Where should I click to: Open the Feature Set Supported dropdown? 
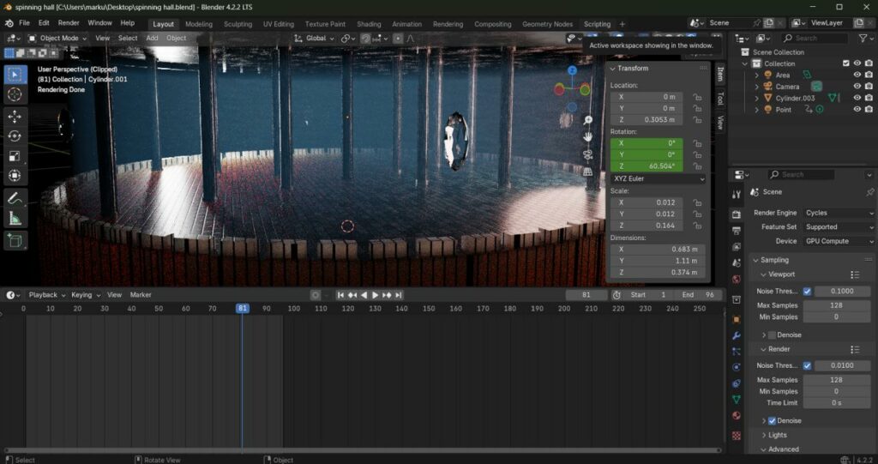(x=839, y=227)
